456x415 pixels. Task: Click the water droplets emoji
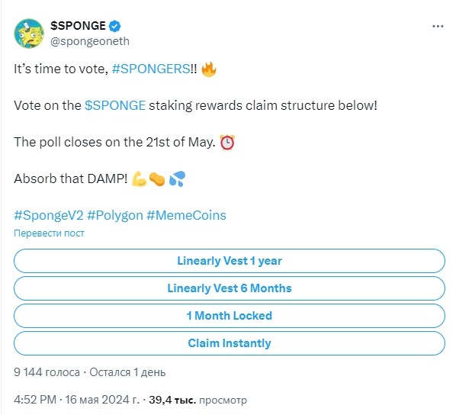[177, 179]
